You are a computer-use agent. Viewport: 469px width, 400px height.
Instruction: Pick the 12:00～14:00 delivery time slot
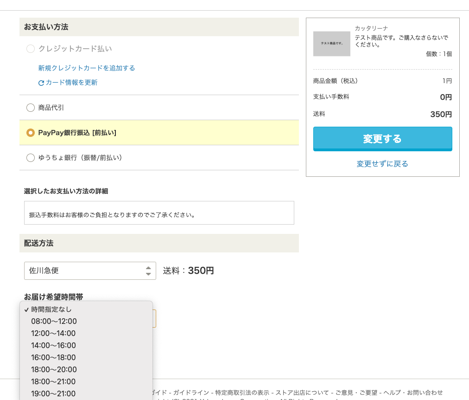53,334
